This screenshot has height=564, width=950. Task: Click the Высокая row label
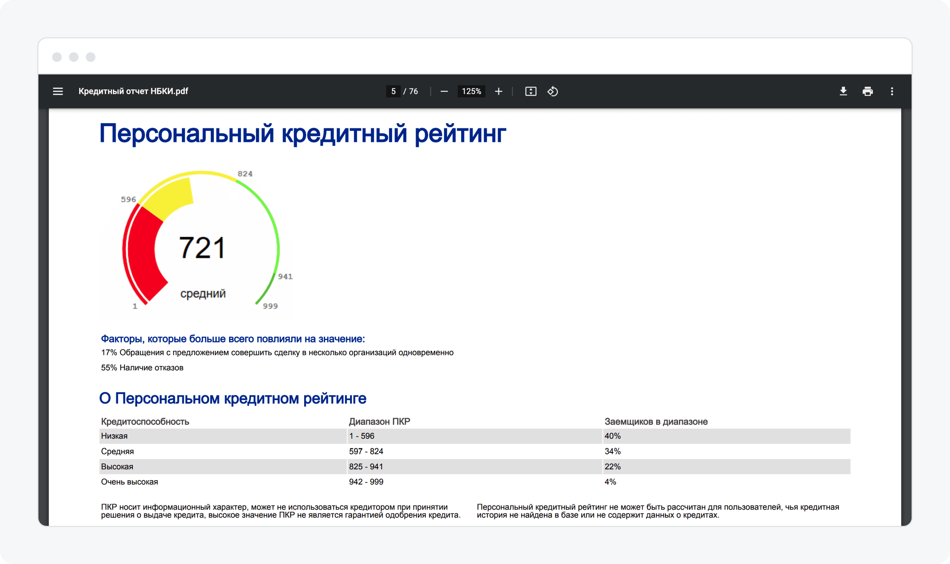tap(117, 466)
